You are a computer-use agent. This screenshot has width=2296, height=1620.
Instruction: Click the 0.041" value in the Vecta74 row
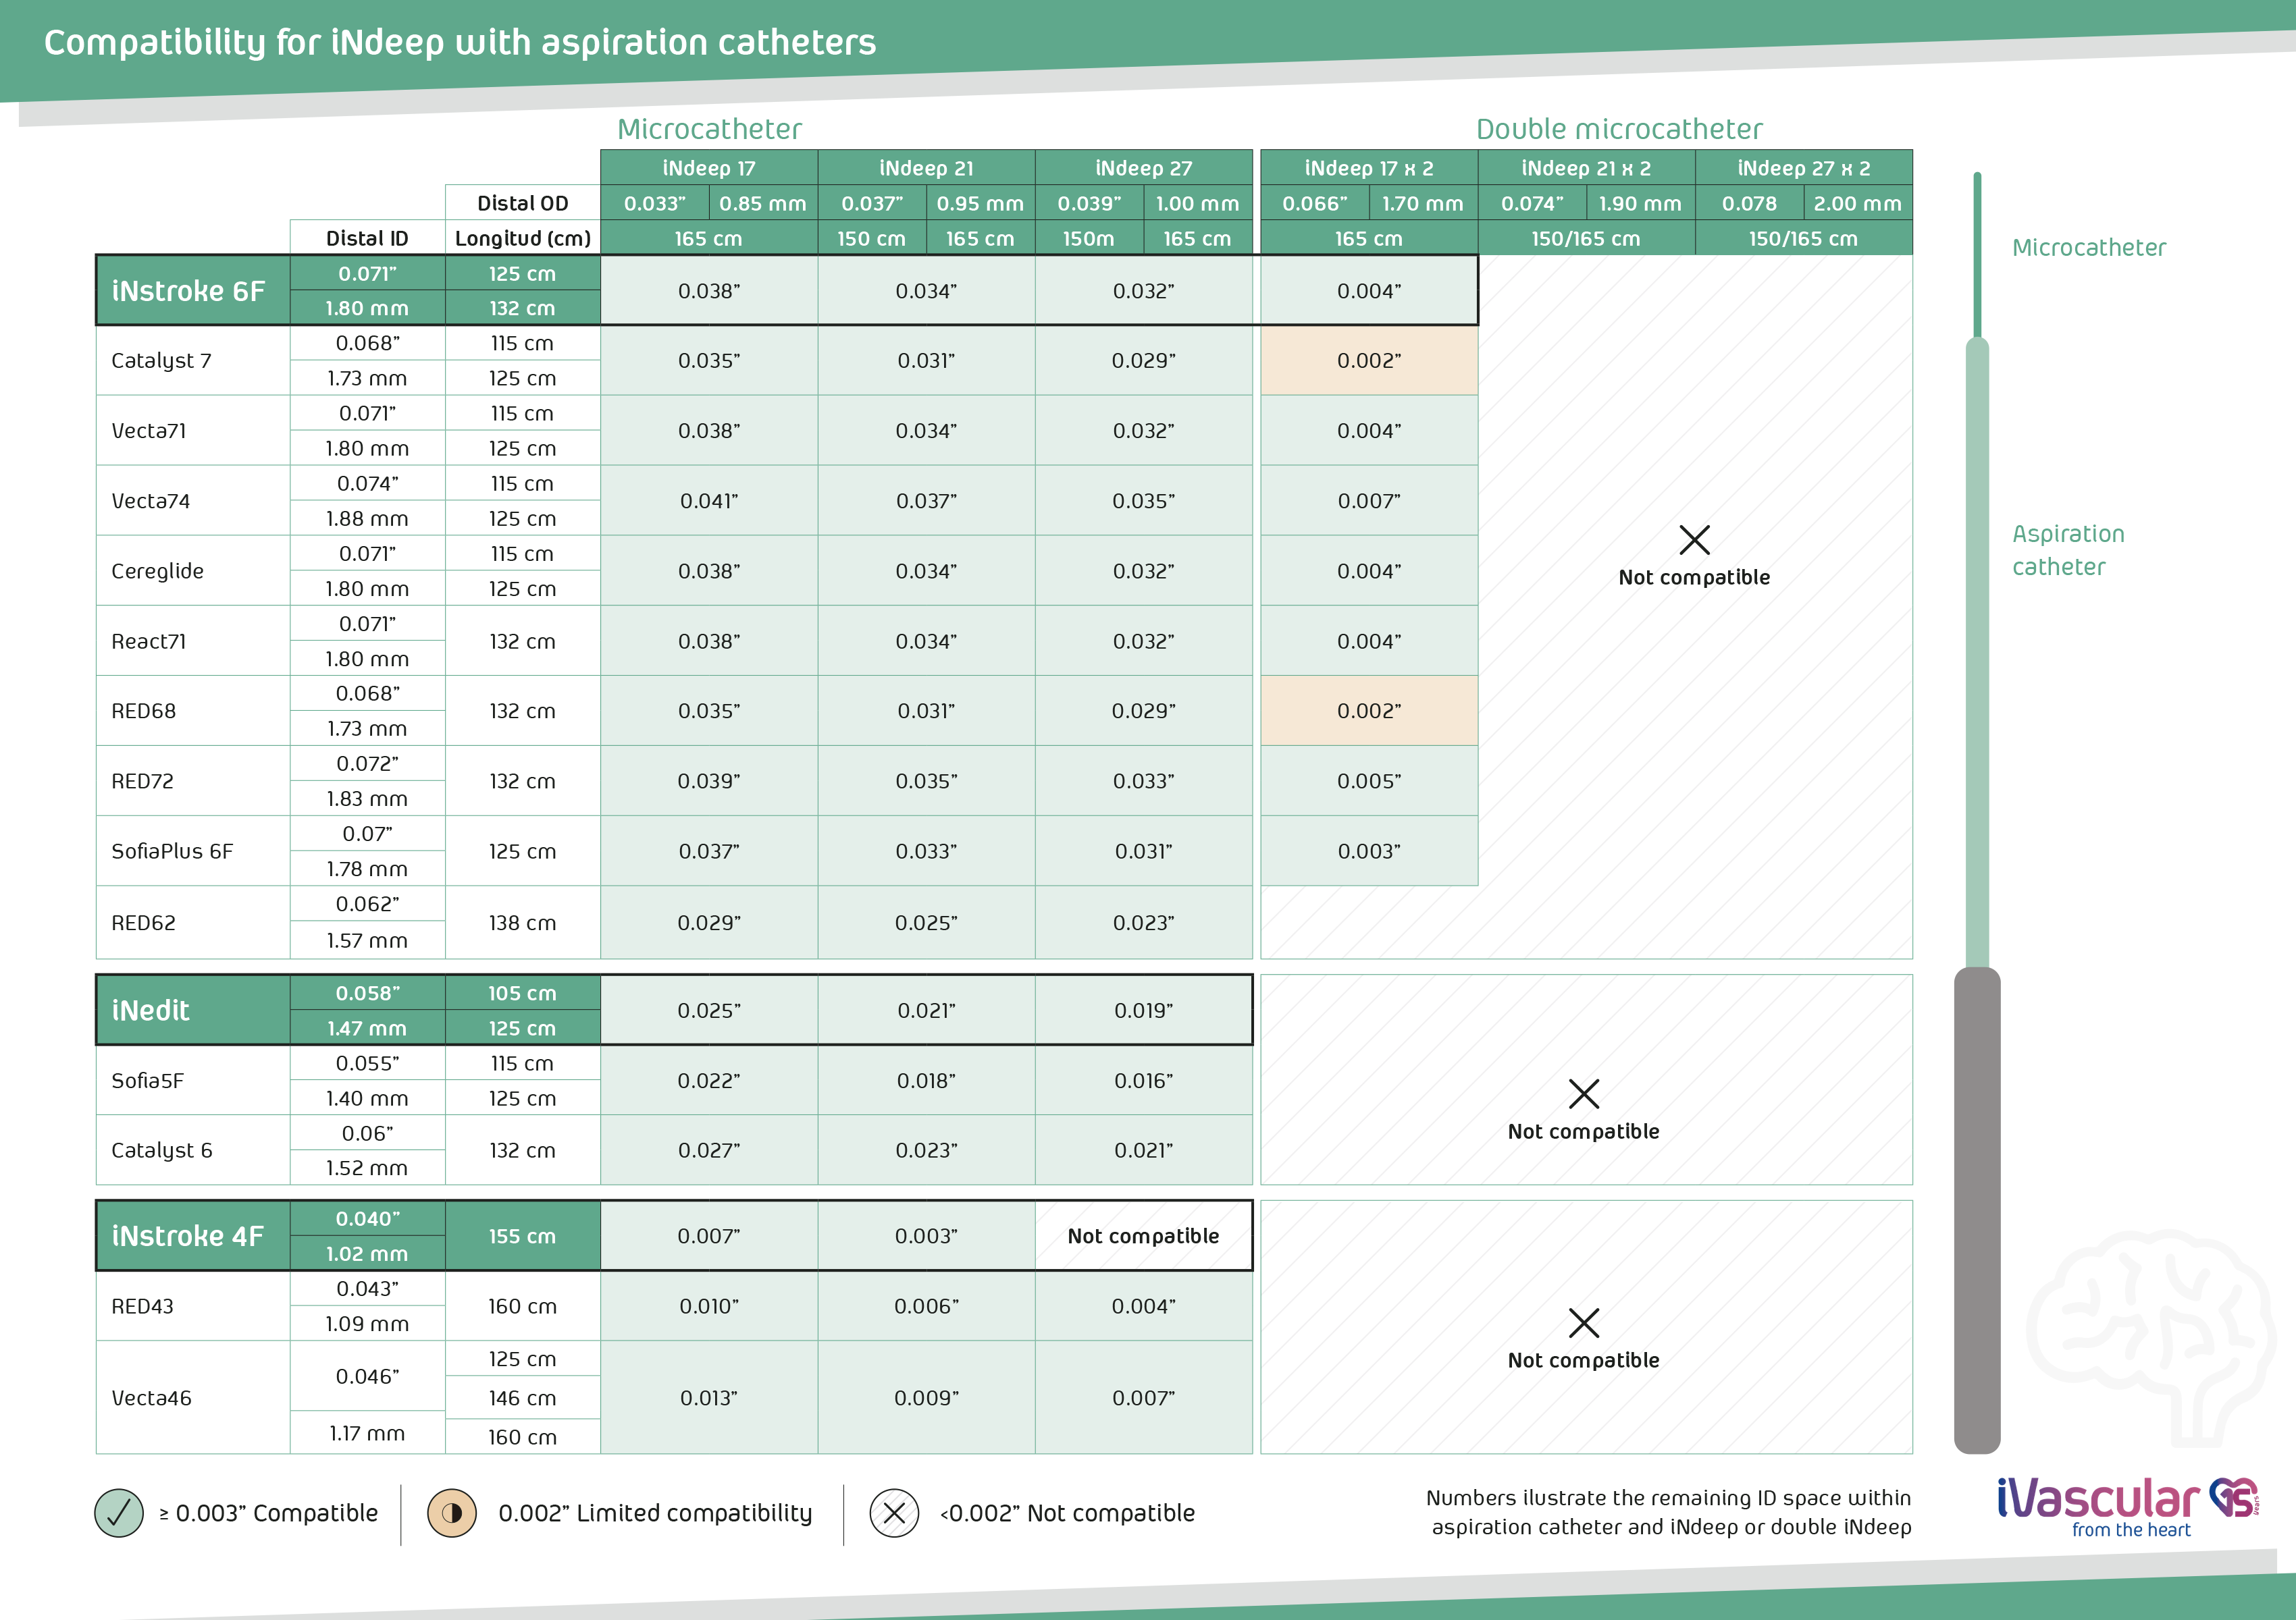pos(709,501)
